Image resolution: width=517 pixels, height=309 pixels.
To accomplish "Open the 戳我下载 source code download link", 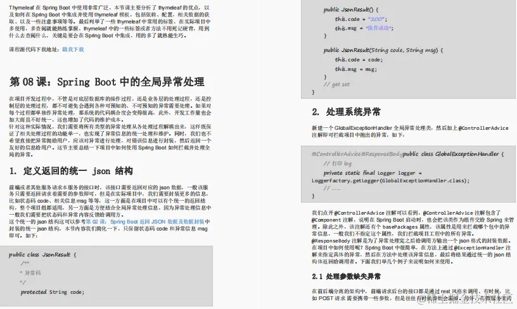I will (73, 49).
